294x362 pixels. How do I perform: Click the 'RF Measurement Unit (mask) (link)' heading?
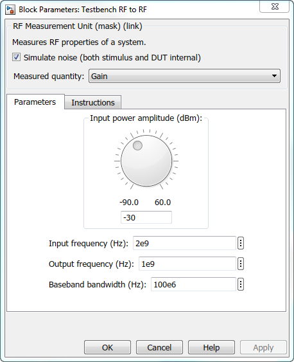pos(78,26)
